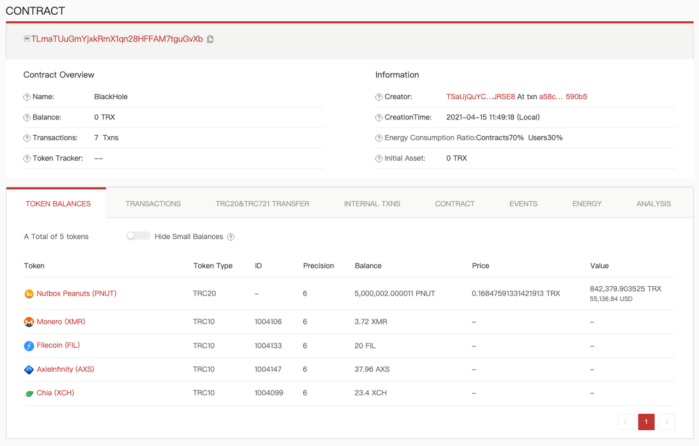The height and width of the screenshot is (446, 699).
Task: Click the help icon next to CreationTime
Action: click(x=379, y=118)
